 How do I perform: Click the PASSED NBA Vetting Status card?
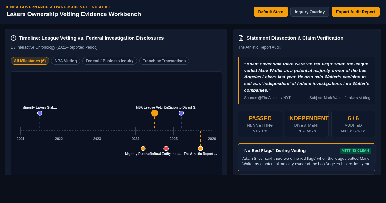coord(260,124)
